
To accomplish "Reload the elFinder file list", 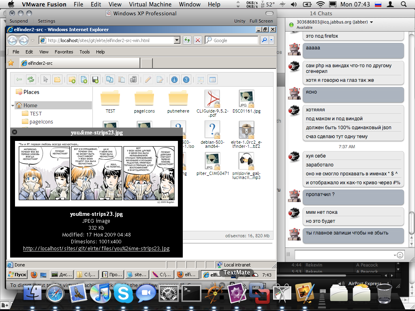I will click(x=31, y=79).
